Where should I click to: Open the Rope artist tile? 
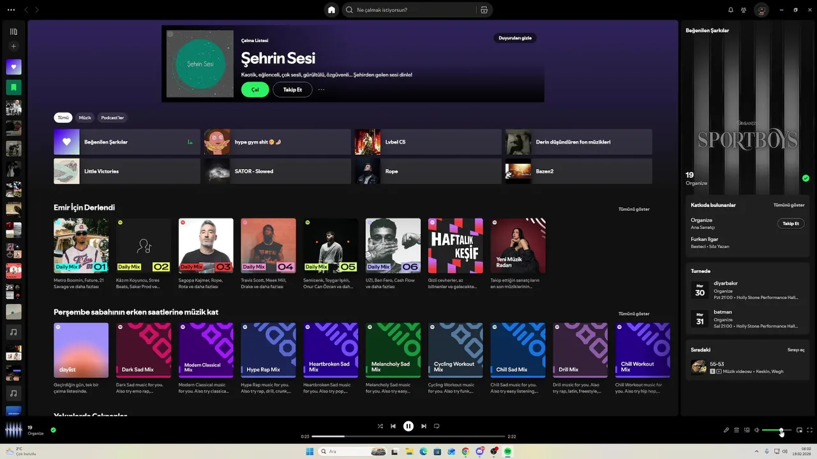[428, 171]
